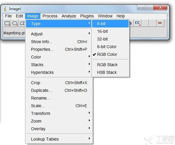Select the Polygon selection tool
The height and width of the screenshot is (145, 175).
click(x=22, y=23)
